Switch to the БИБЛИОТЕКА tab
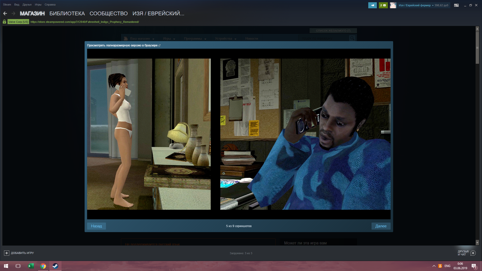 (67, 14)
